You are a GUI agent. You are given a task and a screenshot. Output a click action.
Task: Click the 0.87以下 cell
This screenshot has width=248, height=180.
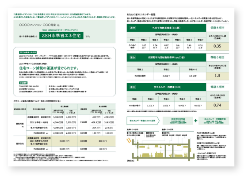click(166, 46)
